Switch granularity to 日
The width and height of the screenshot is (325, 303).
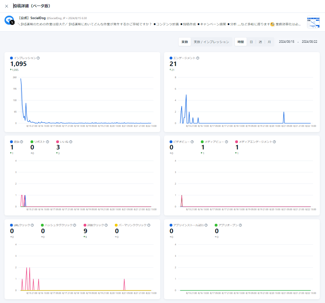tap(251, 42)
